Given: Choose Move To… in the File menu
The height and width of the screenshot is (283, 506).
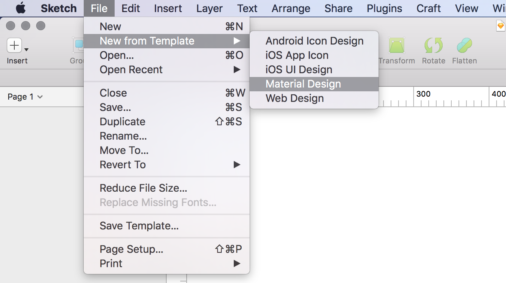Looking at the screenshot, I should [167, 150].
